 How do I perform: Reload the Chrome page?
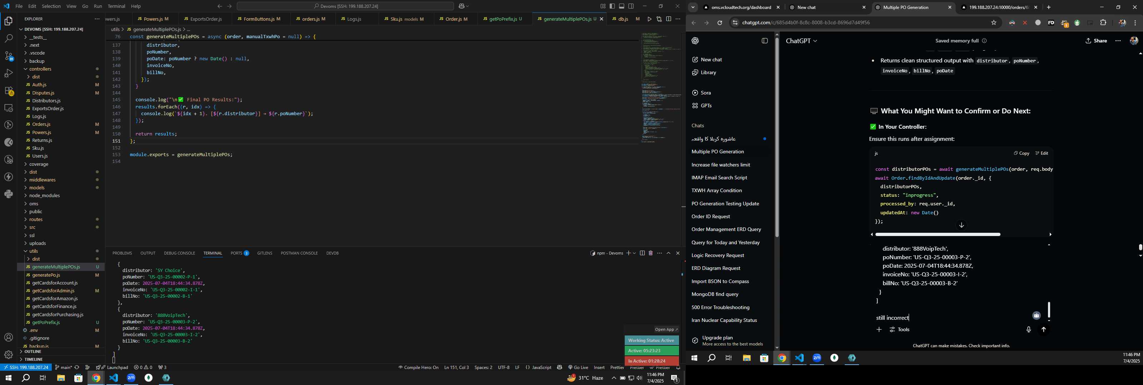click(x=720, y=22)
